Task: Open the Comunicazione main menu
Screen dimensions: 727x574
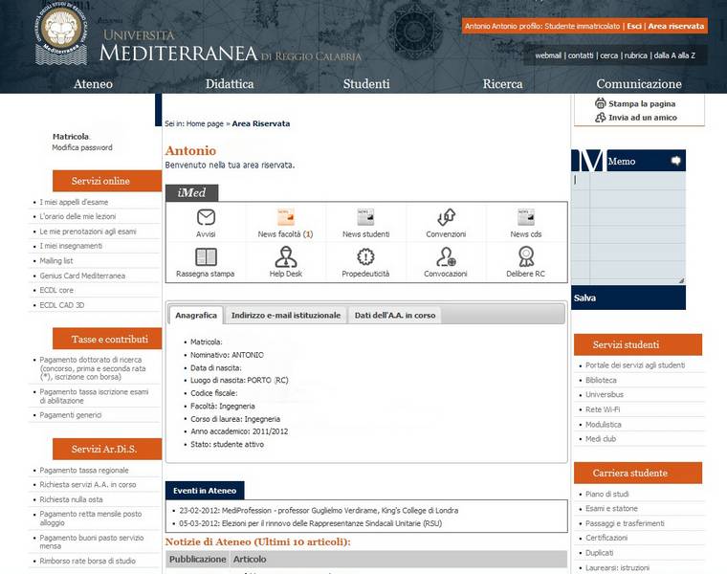Action: pyautogui.click(x=639, y=84)
